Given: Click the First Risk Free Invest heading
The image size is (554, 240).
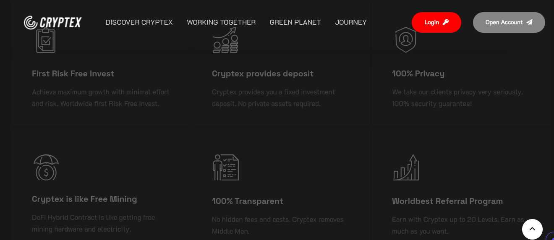Looking at the screenshot, I should pyautogui.click(x=73, y=73).
